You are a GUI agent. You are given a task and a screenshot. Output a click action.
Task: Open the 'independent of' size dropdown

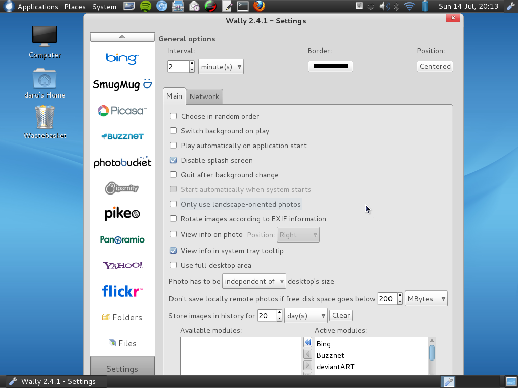coord(254,281)
